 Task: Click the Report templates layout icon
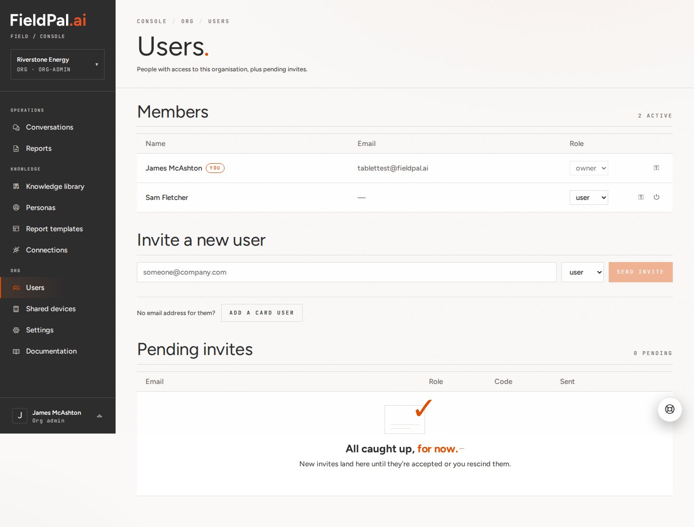pyautogui.click(x=16, y=229)
